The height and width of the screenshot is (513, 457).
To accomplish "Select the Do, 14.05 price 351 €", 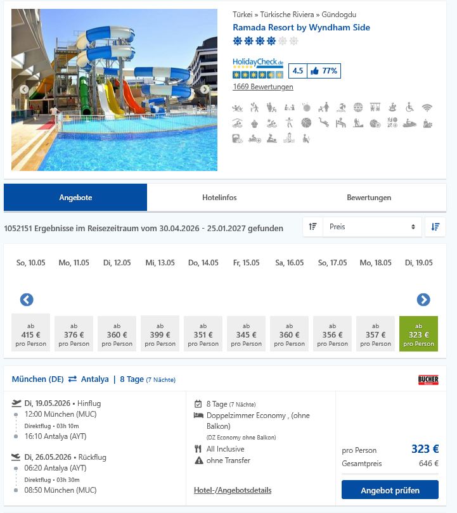I will click(203, 334).
